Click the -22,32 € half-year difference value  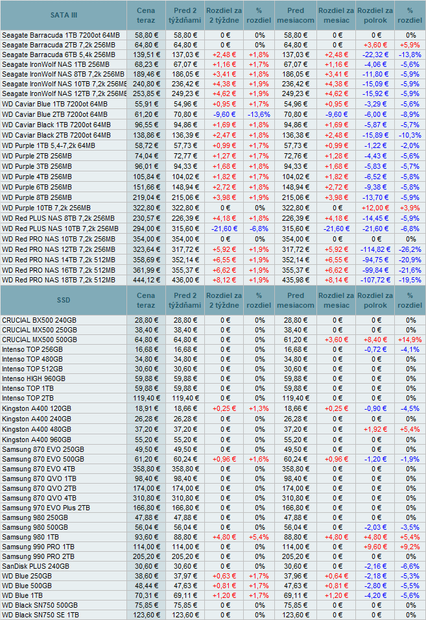[x=375, y=55]
